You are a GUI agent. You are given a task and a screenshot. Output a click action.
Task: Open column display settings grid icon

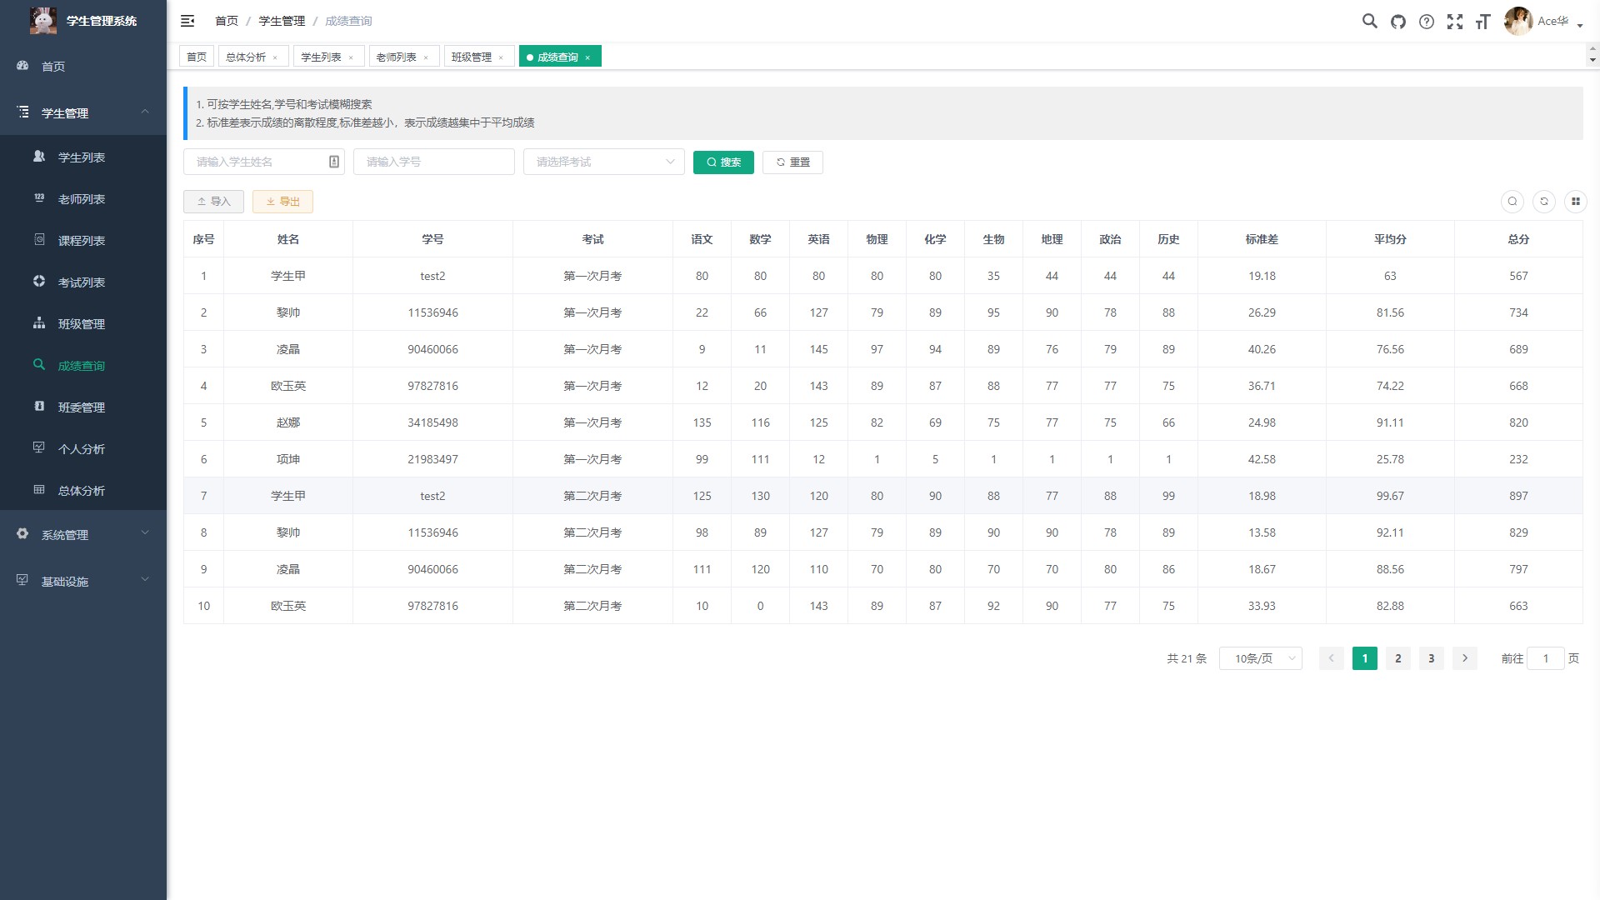pyautogui.click(x=1576, y=202)
